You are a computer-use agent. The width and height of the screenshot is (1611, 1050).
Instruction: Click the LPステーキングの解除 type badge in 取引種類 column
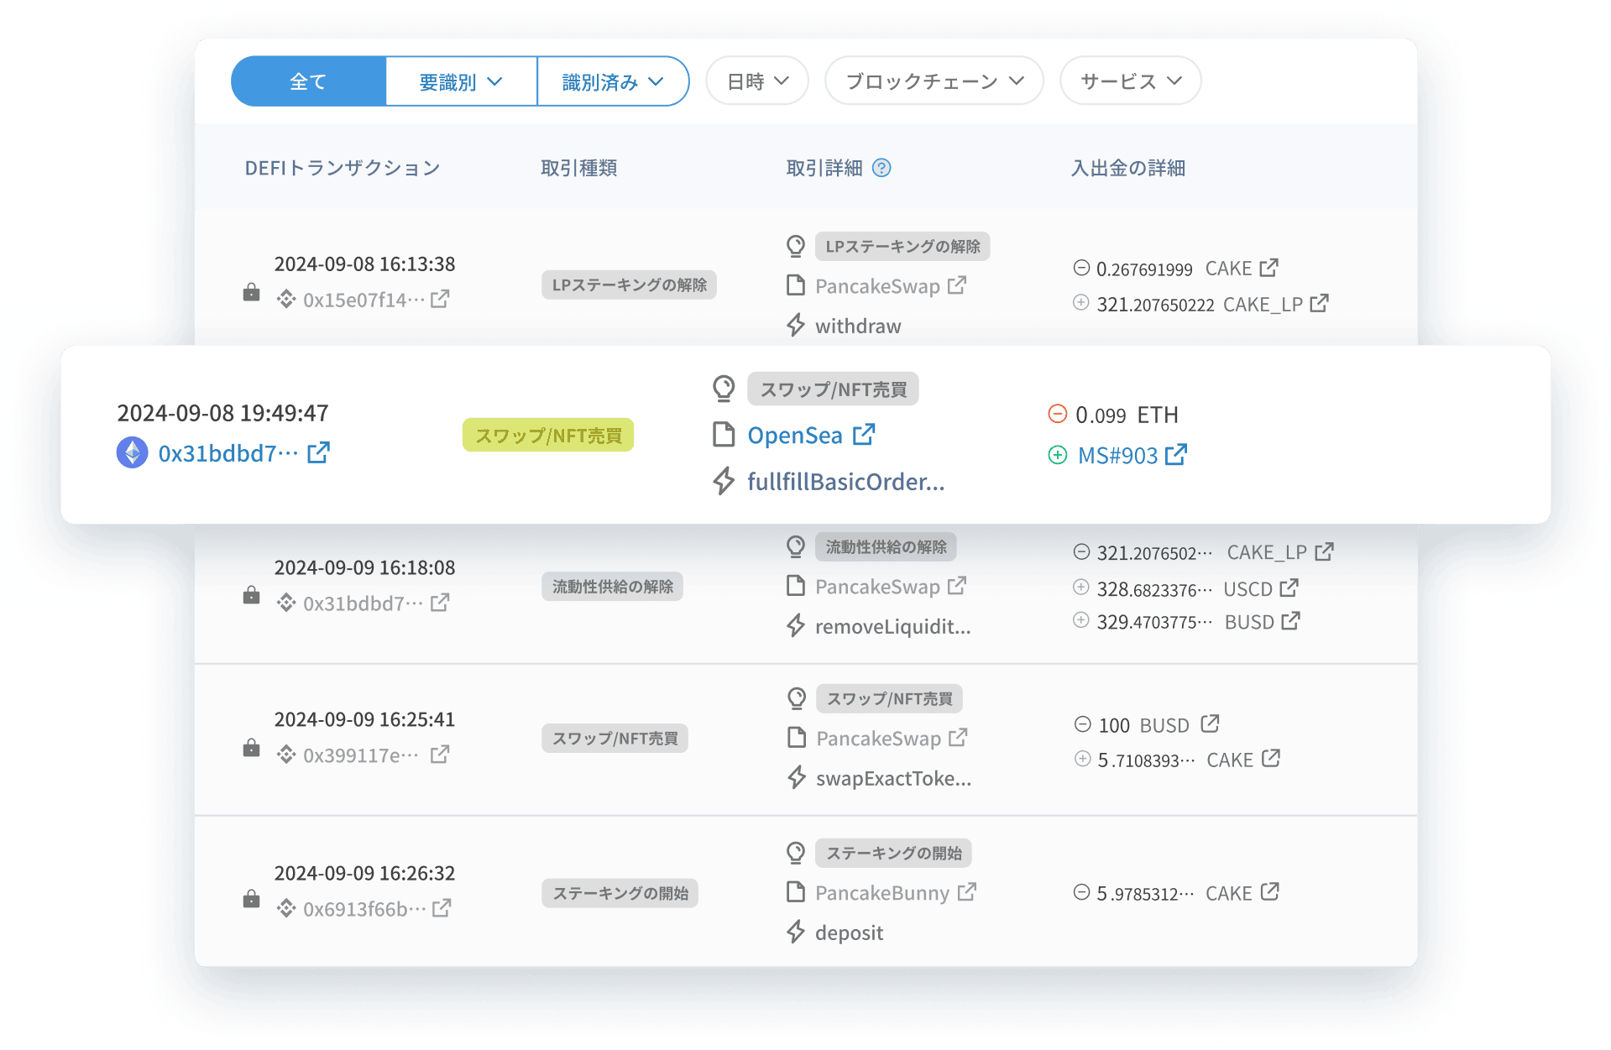[629, 285]
